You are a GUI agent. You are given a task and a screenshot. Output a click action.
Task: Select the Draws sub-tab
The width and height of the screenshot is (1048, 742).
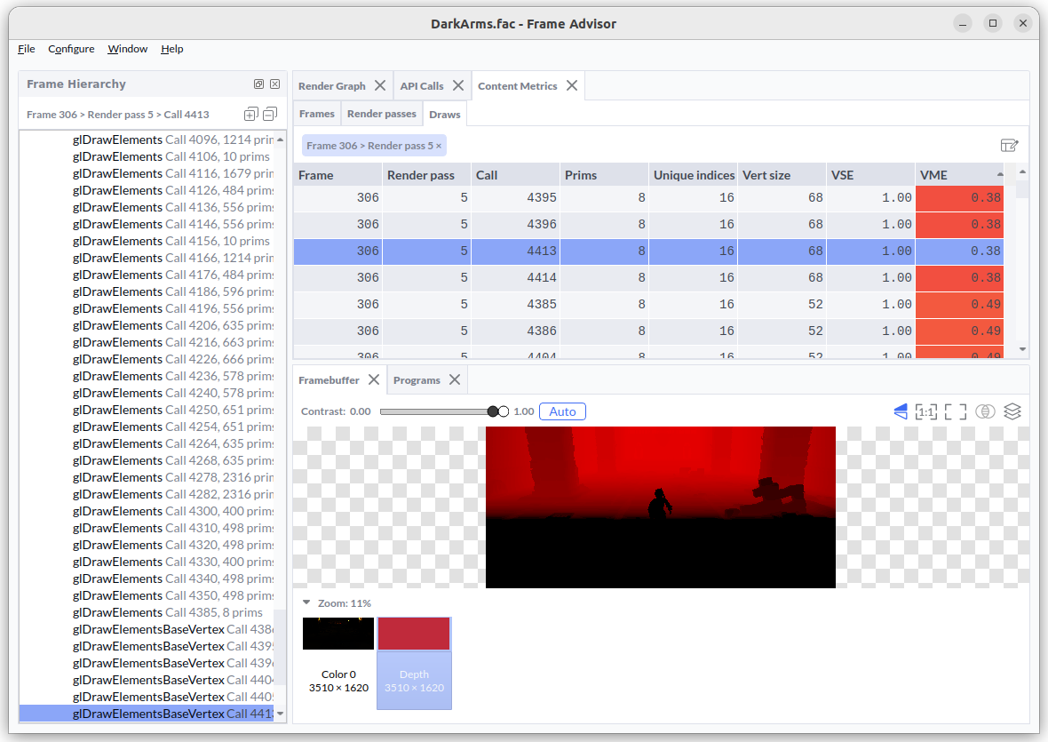pos(444,115)
